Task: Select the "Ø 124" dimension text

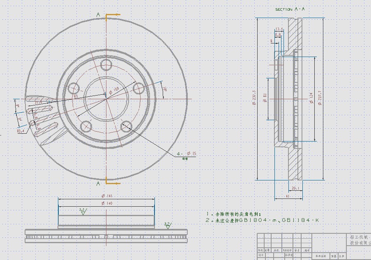Action: pos(311,98)
